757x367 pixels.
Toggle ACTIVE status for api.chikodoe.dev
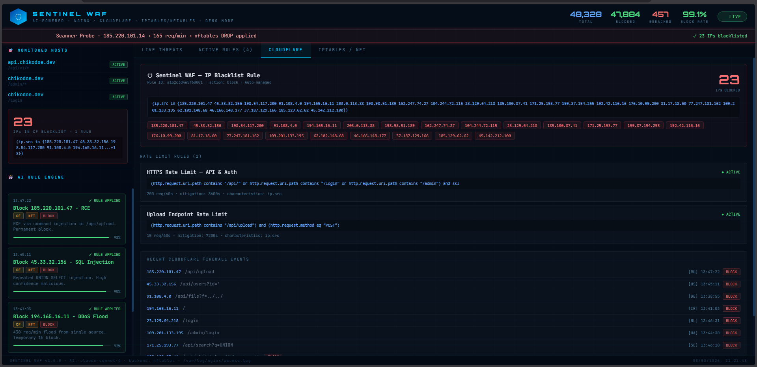coord(118,65)
